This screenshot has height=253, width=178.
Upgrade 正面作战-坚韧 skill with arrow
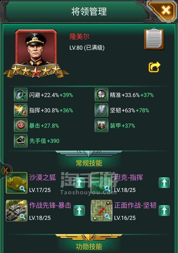tap(164, 211)
